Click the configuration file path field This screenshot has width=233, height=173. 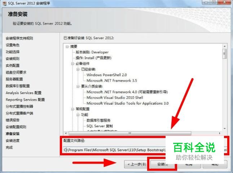pyautogui.click(x=145, y=150)
